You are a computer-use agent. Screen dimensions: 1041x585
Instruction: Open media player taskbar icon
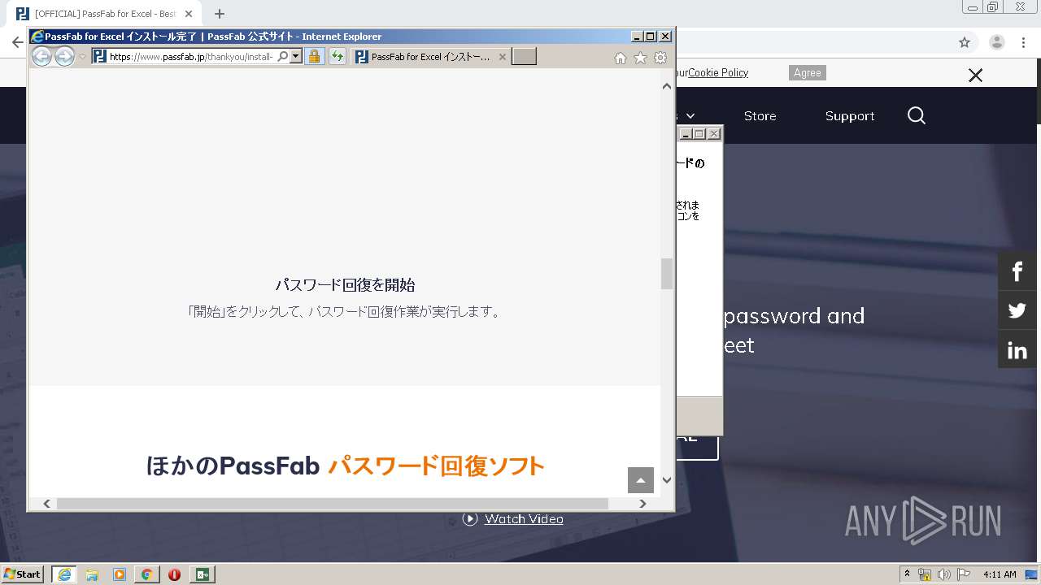coord(120,574)
